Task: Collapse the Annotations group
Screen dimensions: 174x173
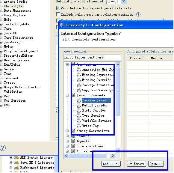Action: click(67, 64)
